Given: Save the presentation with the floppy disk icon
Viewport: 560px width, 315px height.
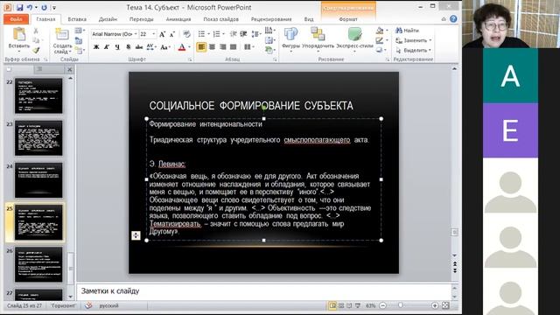Looking at the screenshot, I should (19, 7).
